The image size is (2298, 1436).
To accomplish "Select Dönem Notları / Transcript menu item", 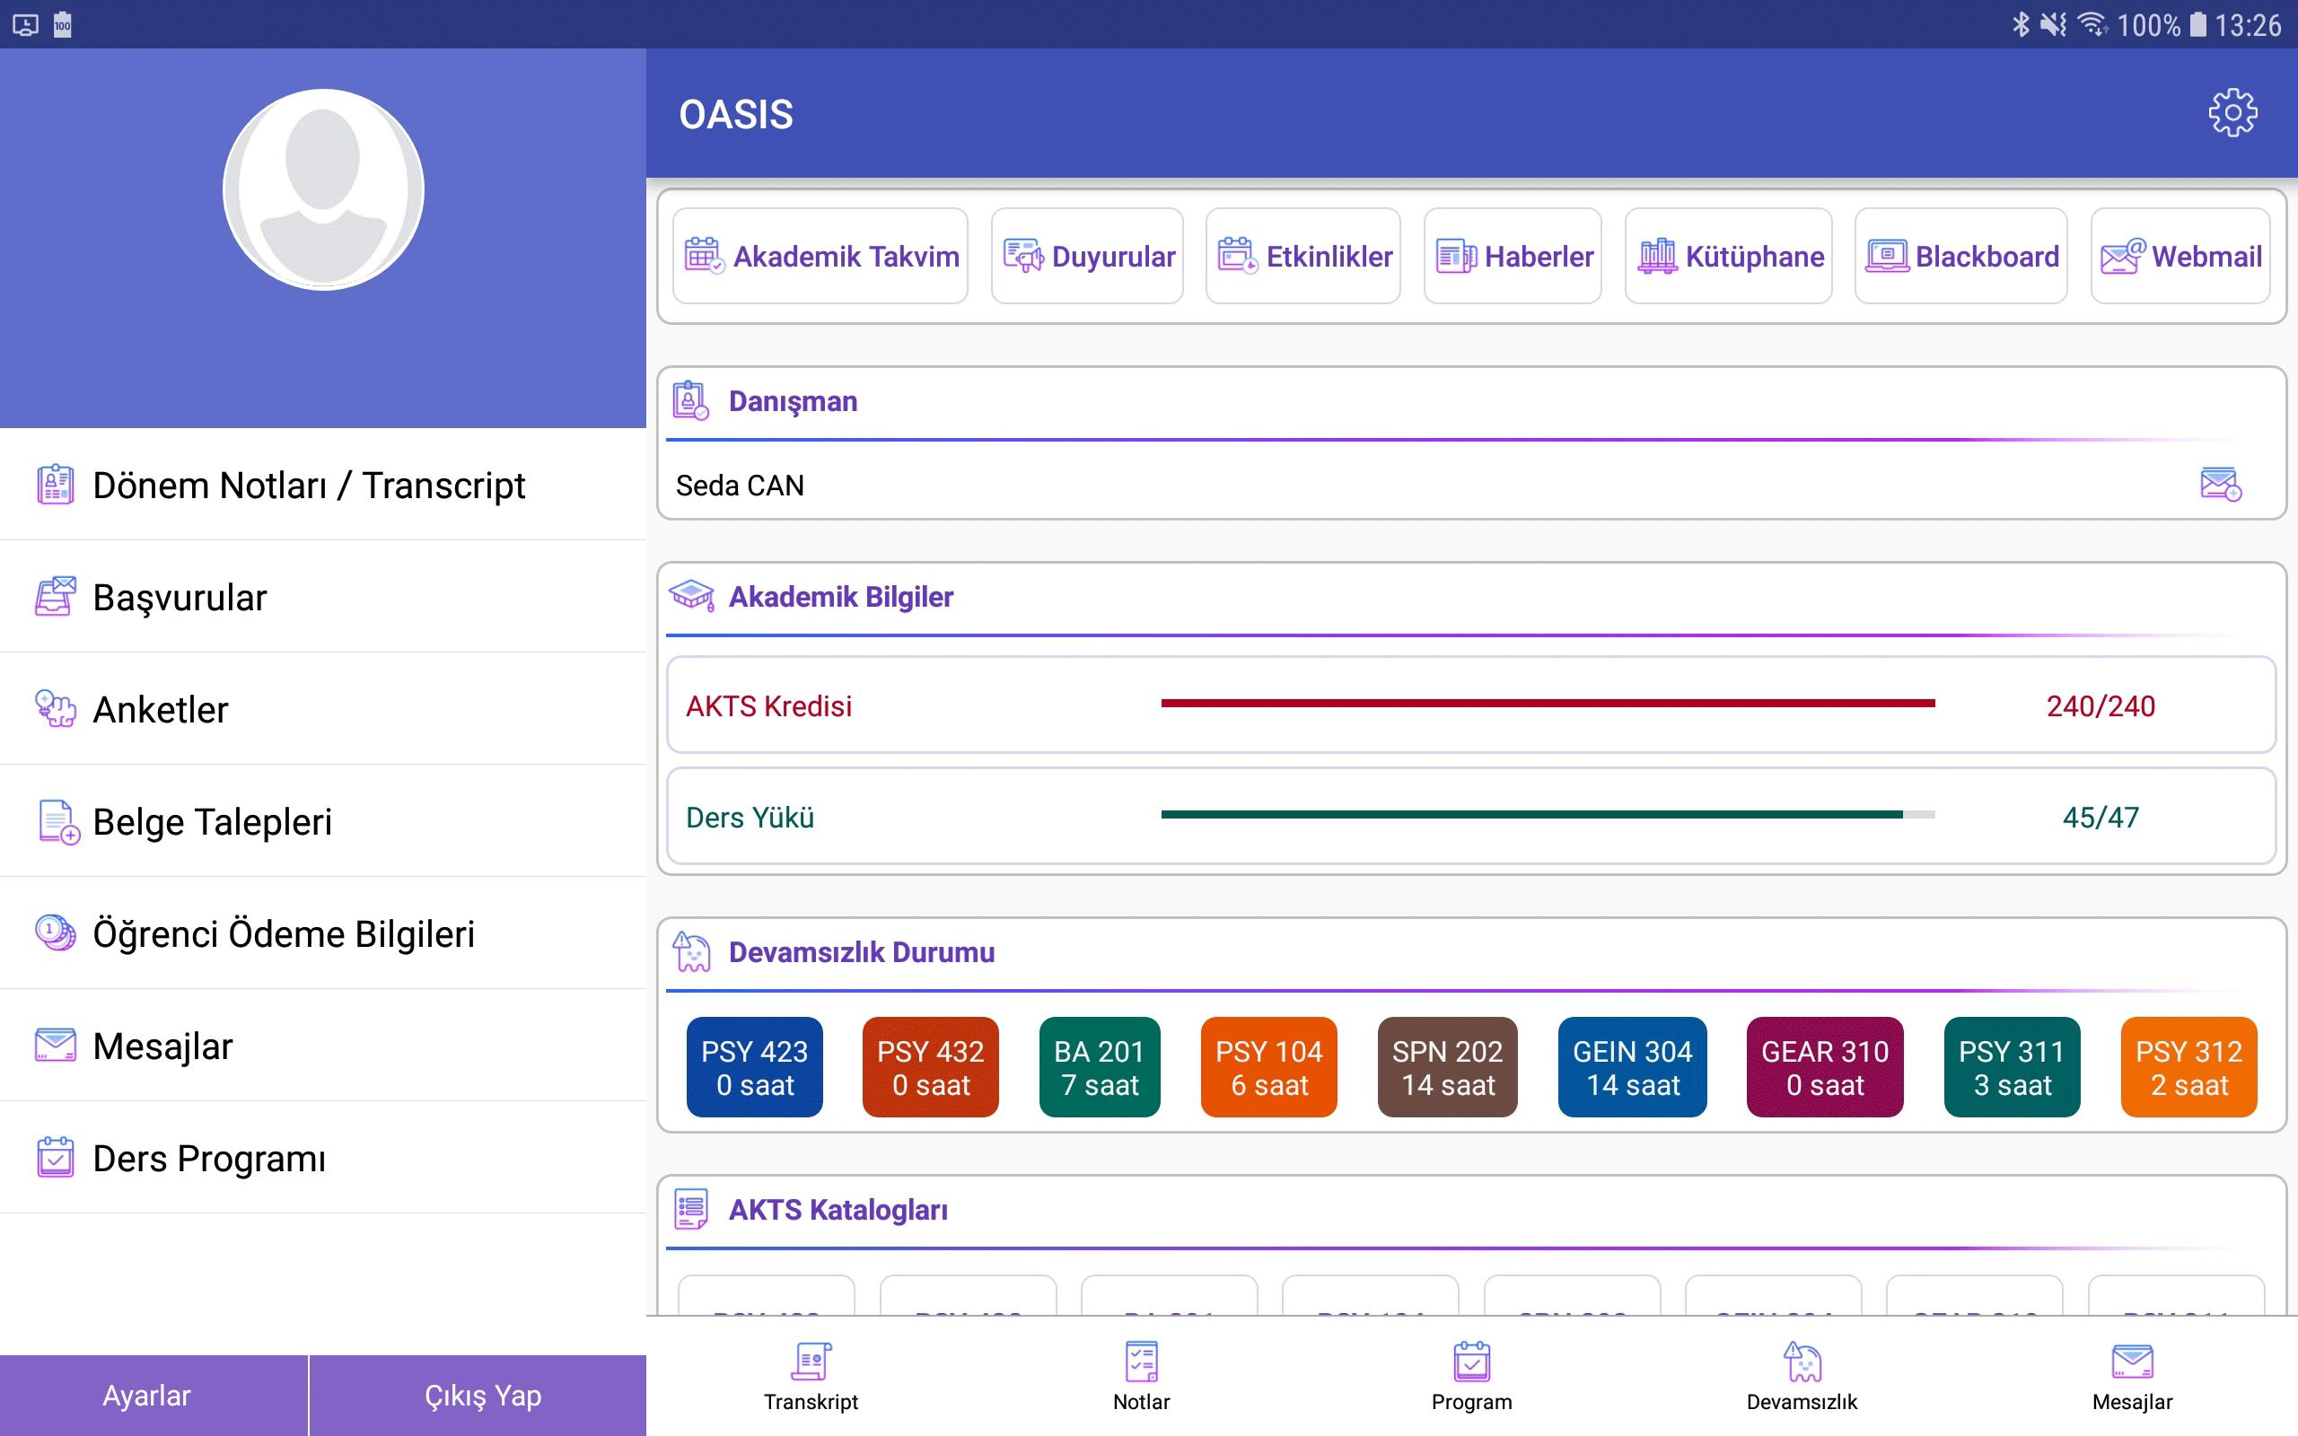I will click(309, 486).
